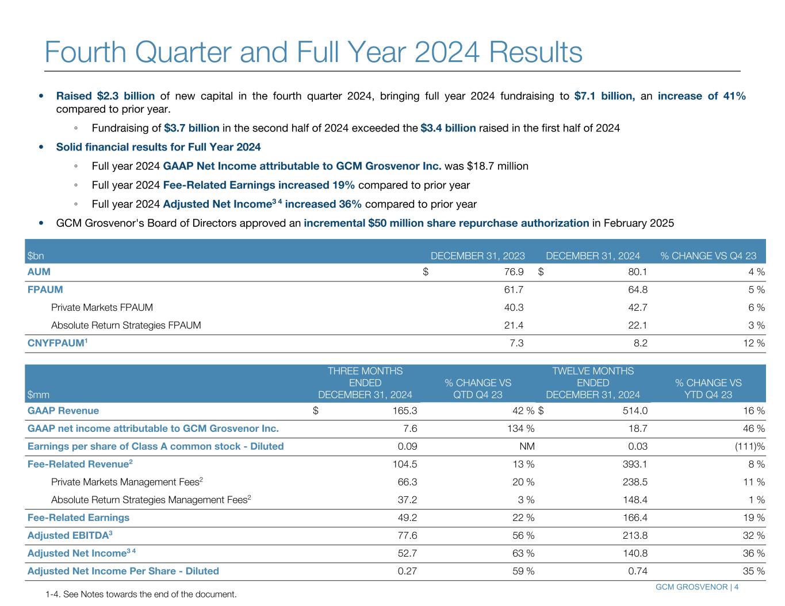This screenshot has height=606, width=785.
Task: Click 'Absolute Return Strategies FPAUM' row label
Action: click(x=126, y=325)
